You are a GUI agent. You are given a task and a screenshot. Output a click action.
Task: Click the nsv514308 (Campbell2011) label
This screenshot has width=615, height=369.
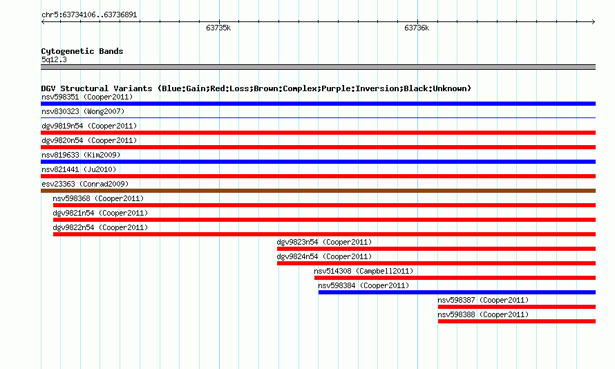pyautogui.click(x=363, y=271)
